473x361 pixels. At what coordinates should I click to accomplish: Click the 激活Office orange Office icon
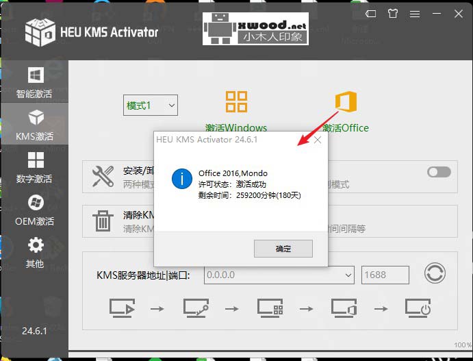(346, 101)
